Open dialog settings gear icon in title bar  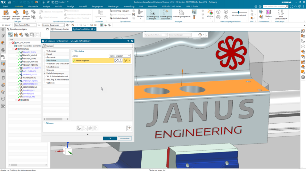pos(43,41)
